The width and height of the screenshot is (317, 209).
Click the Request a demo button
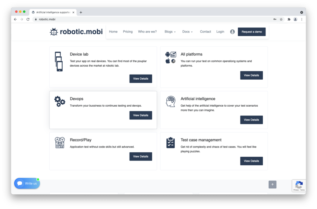click(x=252, y=32)
